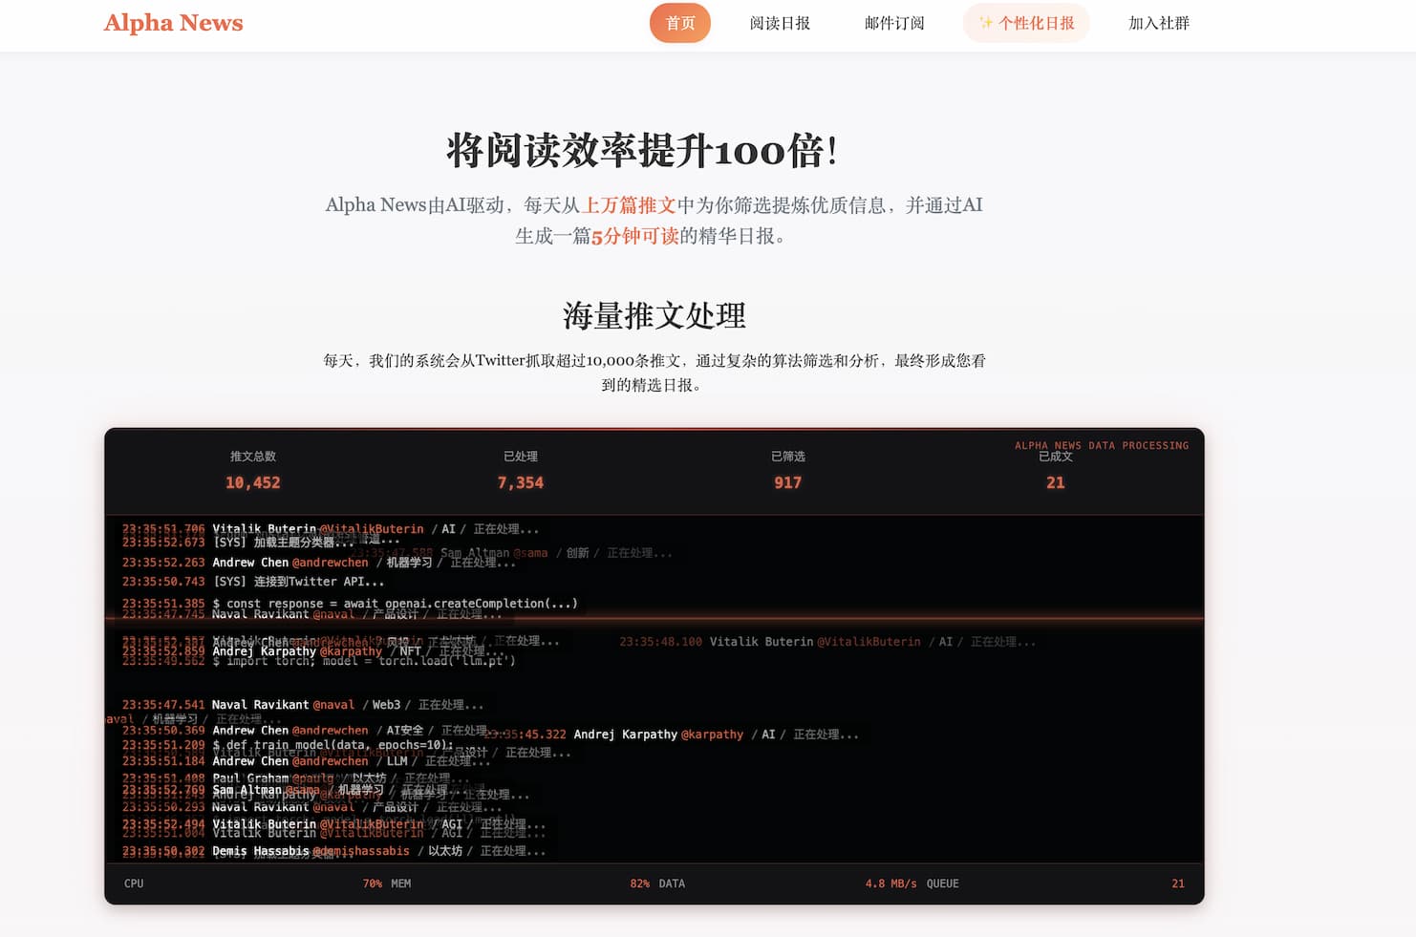Click the 已筛选 label
Viewport: 1416px width, 937px height.
[788, 457]
